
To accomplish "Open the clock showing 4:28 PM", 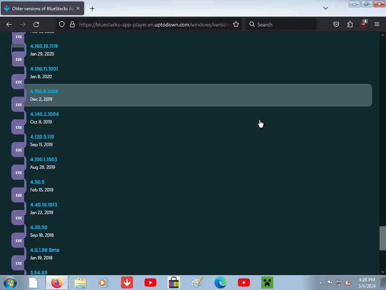I will tap(367, 283).
